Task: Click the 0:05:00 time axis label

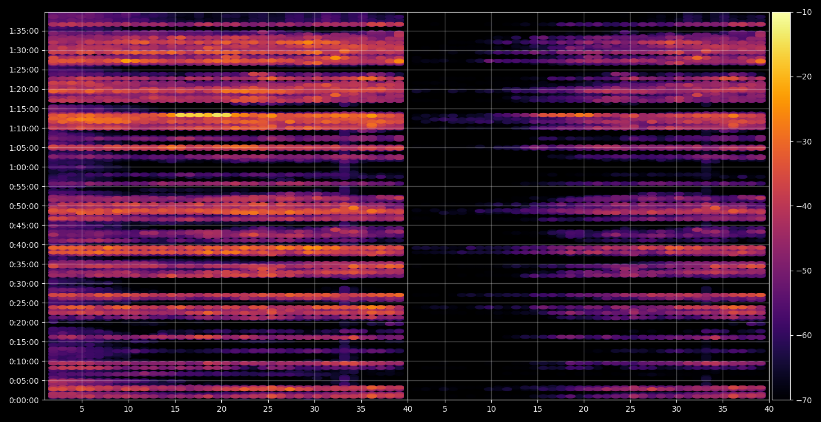Action: click(x=24, y=380)
